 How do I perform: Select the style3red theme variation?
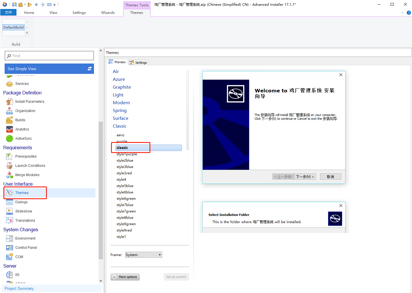click(x=124, y=173)
